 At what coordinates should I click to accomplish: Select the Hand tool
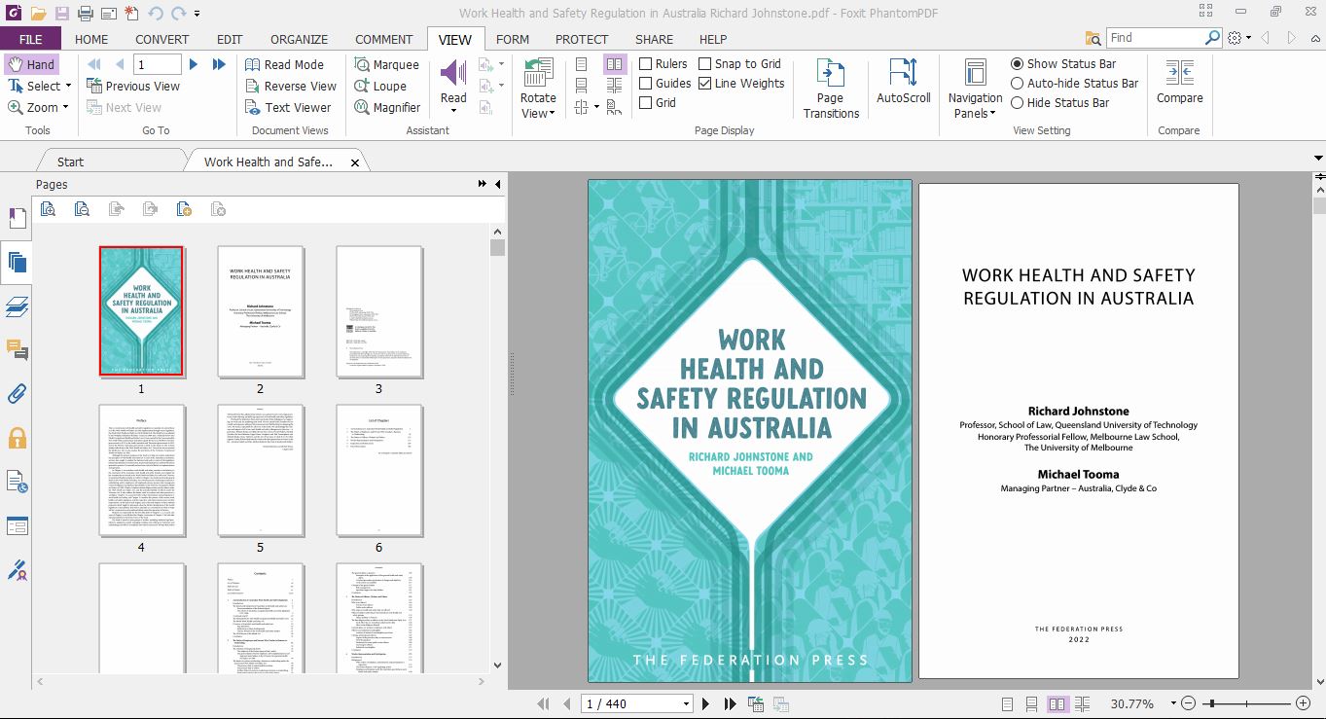[31, 64]
